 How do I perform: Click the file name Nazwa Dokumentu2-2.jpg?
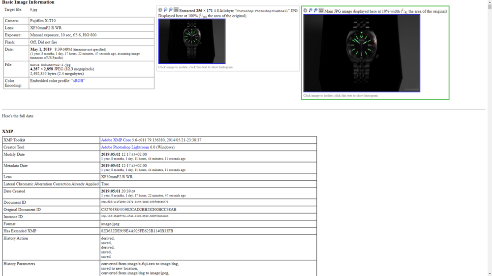point(50,65)
